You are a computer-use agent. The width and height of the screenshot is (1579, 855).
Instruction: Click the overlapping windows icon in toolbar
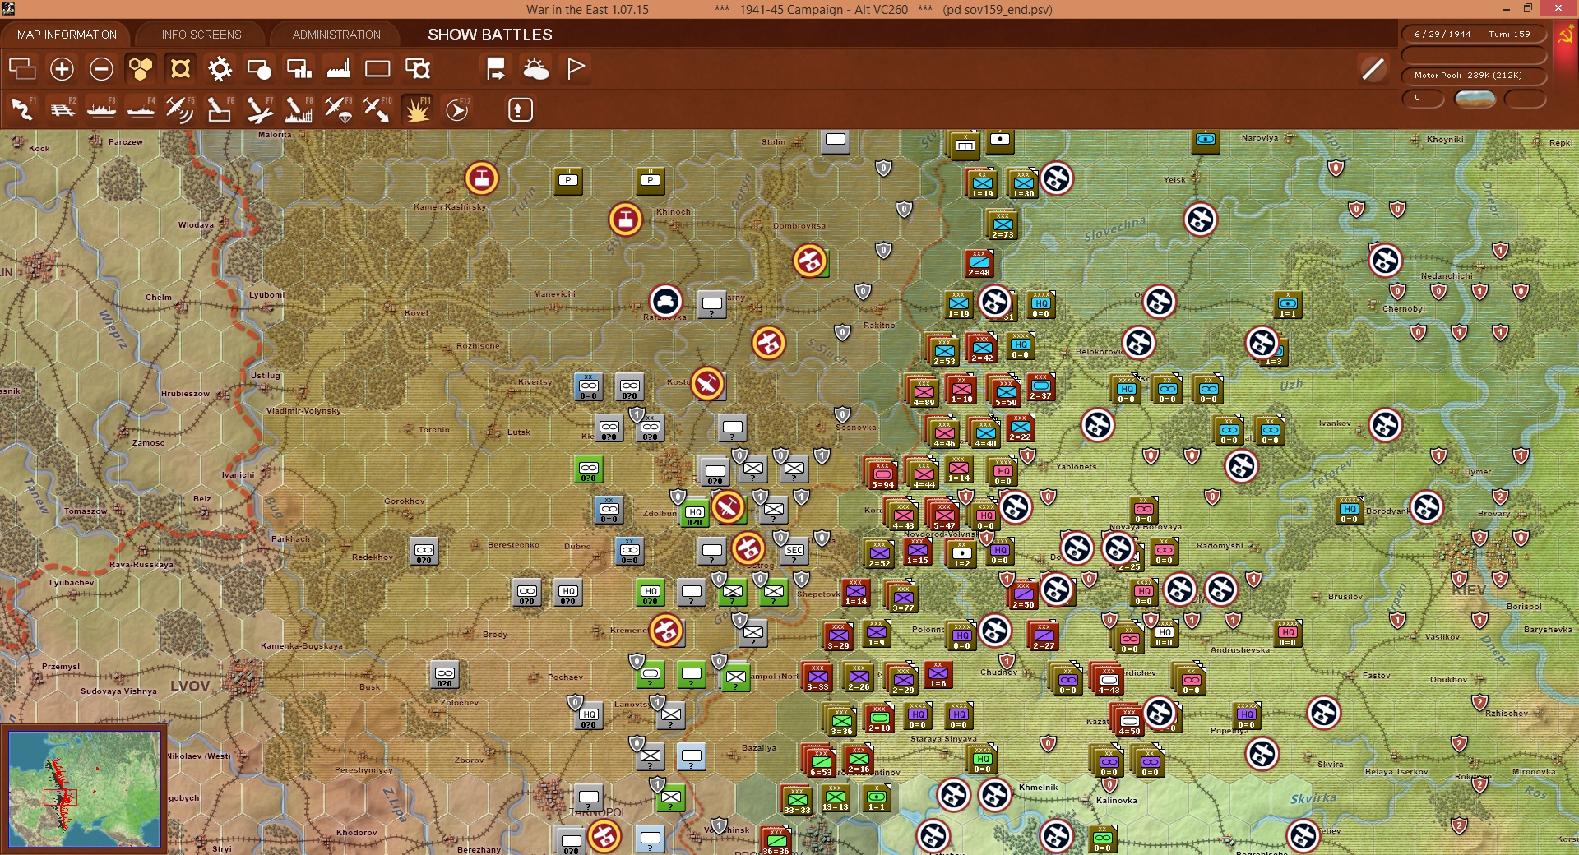[x=22, y=69]
